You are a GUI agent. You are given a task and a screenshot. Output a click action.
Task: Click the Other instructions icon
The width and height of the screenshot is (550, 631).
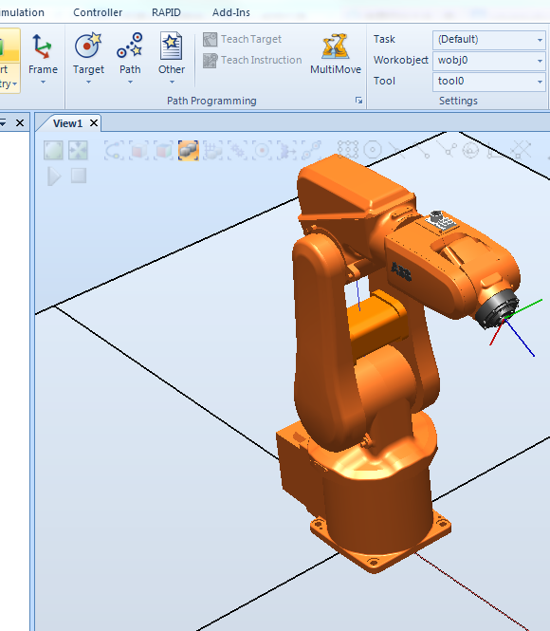click(172, 46)
